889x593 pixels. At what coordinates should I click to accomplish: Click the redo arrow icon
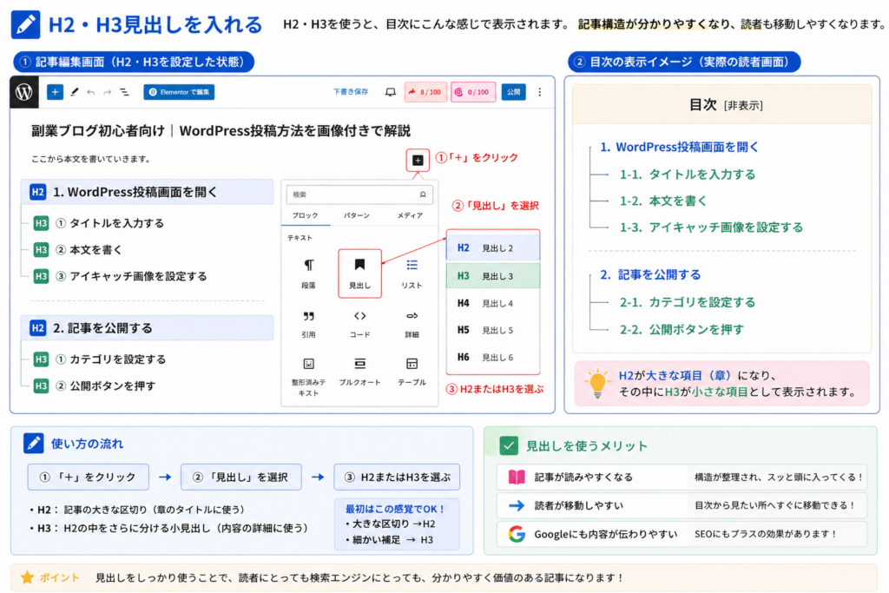point(107,92)
